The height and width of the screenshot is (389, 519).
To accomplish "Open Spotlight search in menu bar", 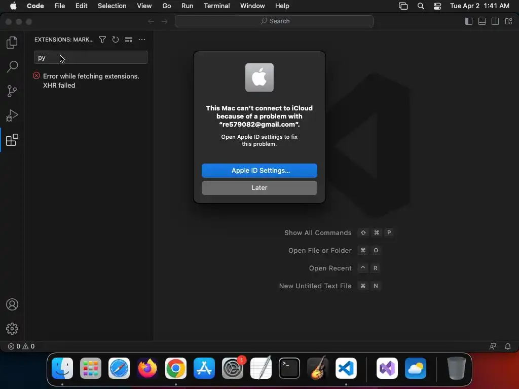I will [420, 6].
